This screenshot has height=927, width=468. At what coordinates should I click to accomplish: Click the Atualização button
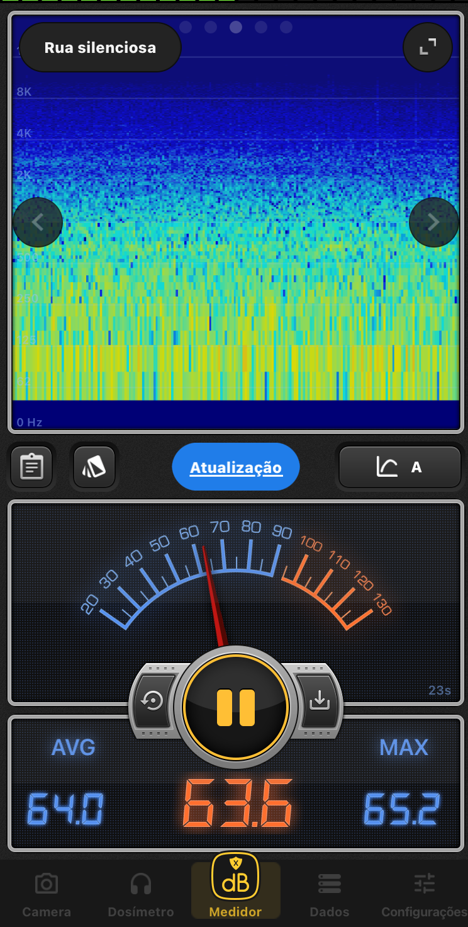pyautogui.click(x=236, y=467)
